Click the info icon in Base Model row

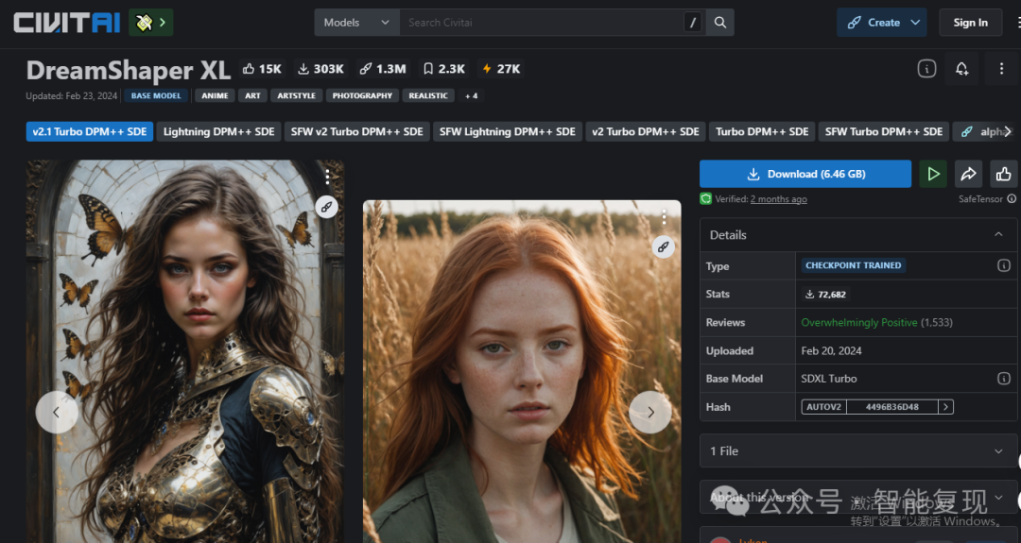pos(1003,379)
